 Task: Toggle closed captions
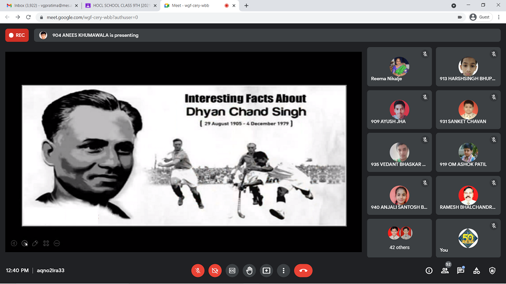click(x=232, y=270)
